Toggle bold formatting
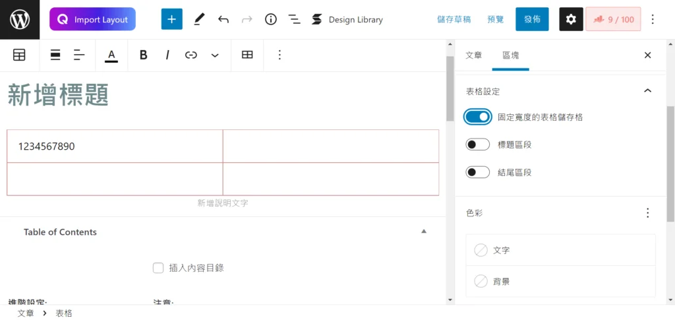 tap(143, 55)
